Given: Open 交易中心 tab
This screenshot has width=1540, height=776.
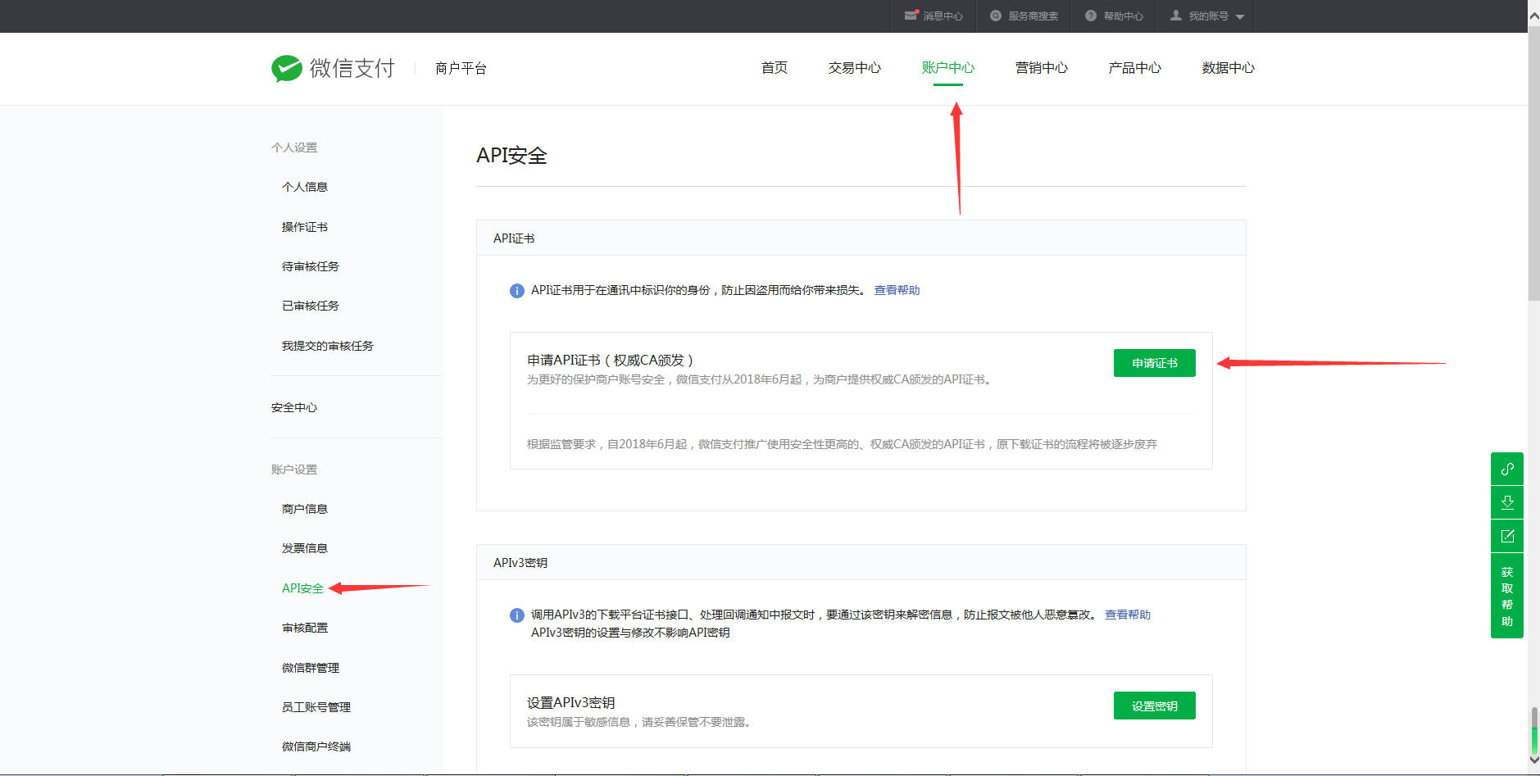Looking at the screenshot, I should [855, 68].
